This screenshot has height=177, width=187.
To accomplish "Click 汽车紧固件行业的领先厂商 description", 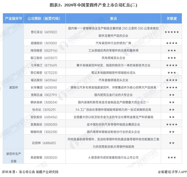I will pyautogui.click(x=113, y=43).
